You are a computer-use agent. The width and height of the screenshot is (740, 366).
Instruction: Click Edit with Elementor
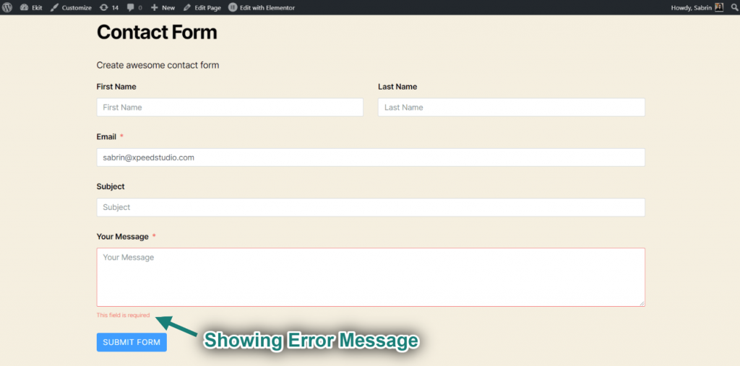point(262,7)
